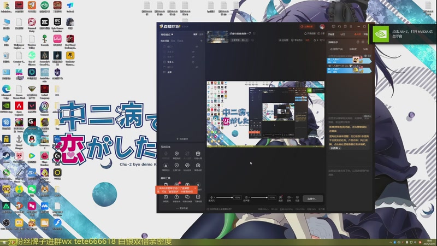This screenshot has height=246, width=437.
Task: Open the headset support icon
Action: click(339, 26)
